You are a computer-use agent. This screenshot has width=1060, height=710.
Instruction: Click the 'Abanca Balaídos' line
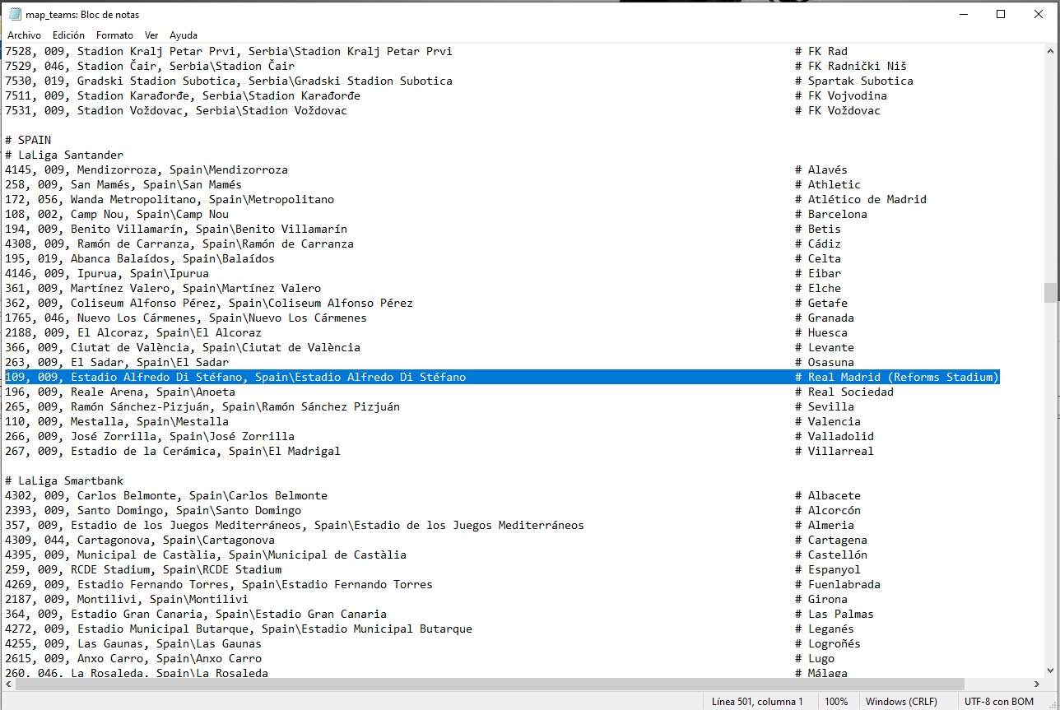[140, 258]
